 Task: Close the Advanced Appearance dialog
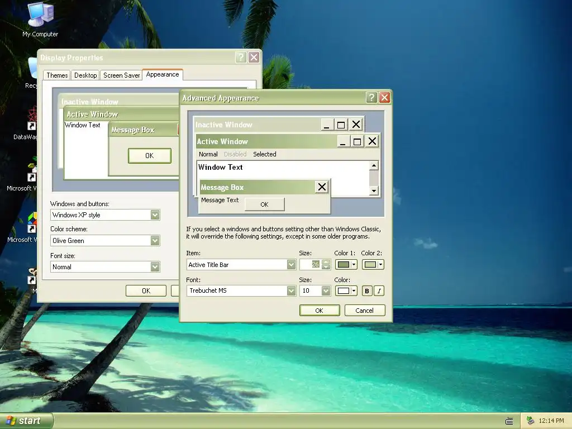[x=384, y=97]
